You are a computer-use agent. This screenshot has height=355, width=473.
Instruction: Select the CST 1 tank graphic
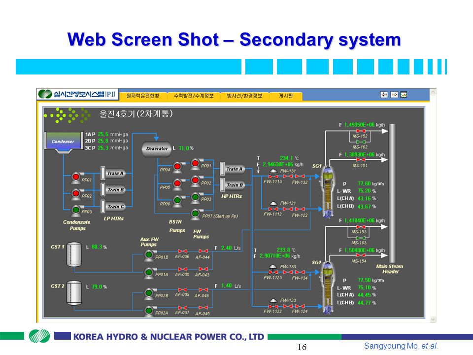click(x=74, y=254)
